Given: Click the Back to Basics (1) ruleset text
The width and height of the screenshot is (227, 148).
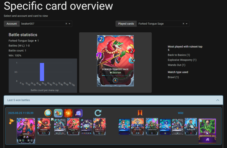Looking at the screenshot, I should 179,55.
